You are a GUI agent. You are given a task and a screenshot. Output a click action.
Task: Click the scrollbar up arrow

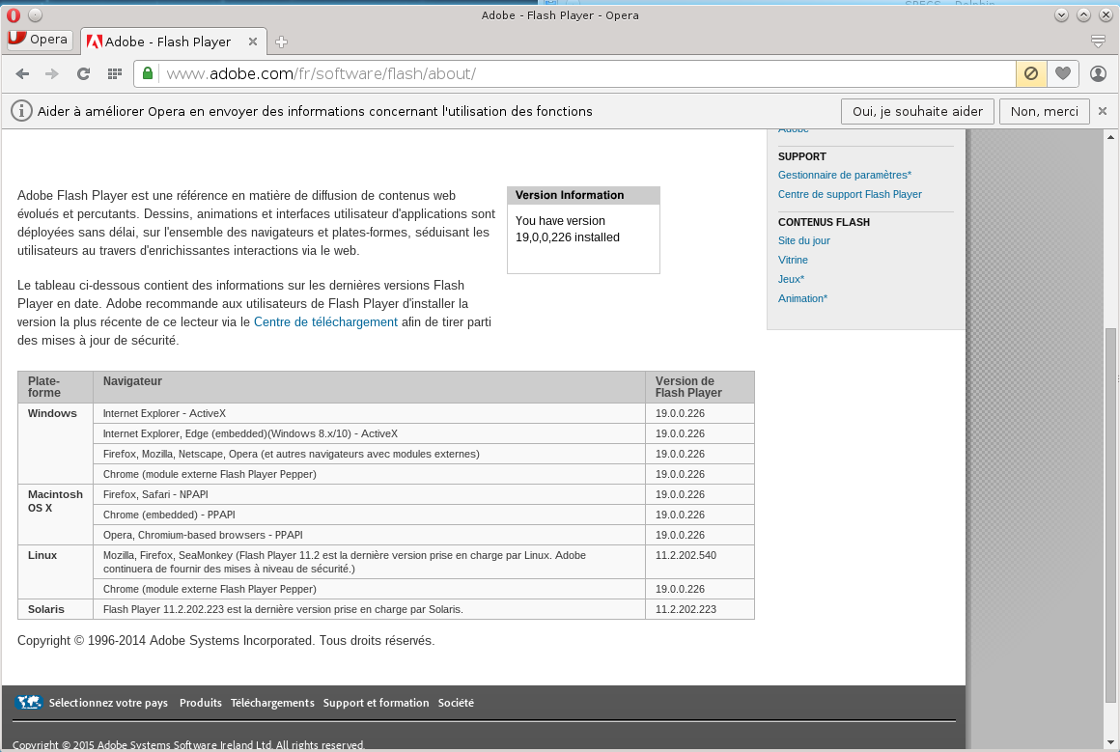coord(1110,136)
